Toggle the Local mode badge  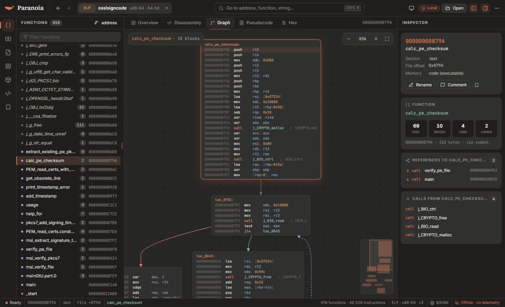(429, 8)
